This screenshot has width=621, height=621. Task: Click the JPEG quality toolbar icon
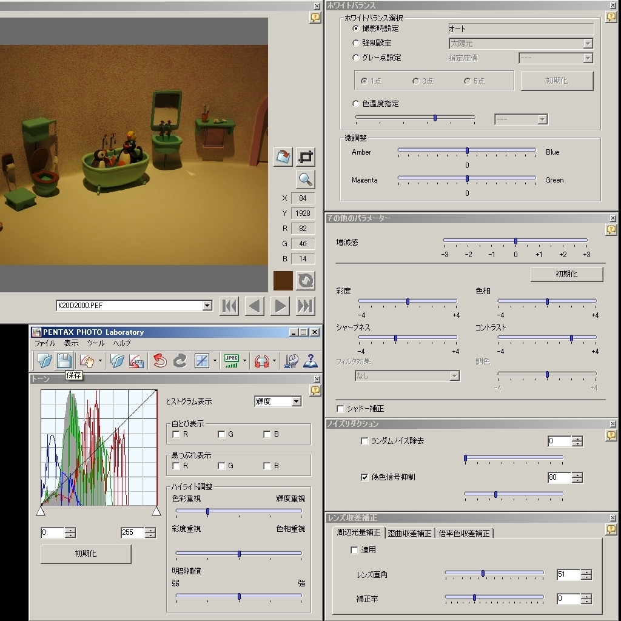coord(232,361)
